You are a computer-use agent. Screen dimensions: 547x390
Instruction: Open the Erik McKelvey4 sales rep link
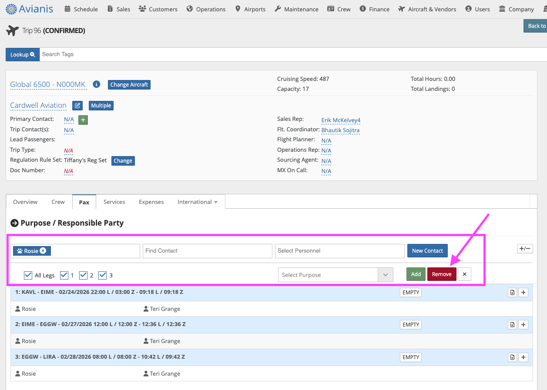[x=341, y=120]
